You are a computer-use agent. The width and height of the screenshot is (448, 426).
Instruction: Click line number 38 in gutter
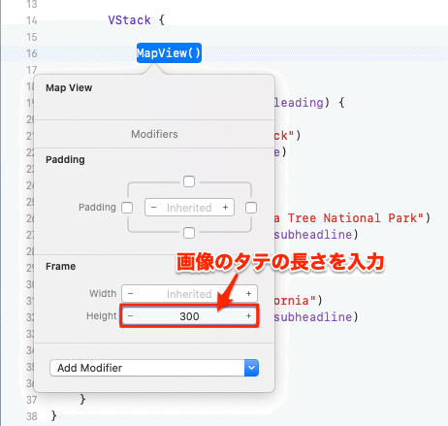(32, 416)
